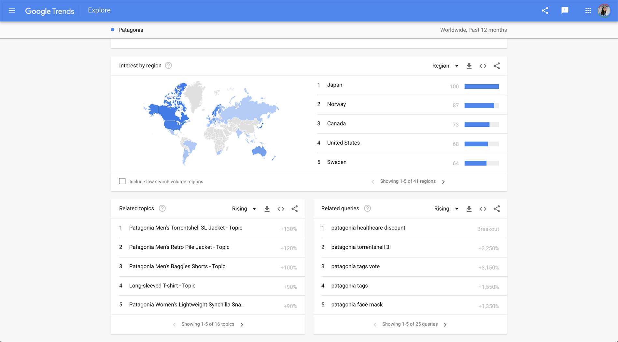Go to previous page of related topics
Viewport: 618px width, 342px height.
(x=174, y=324)
